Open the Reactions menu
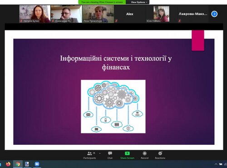The width and height of the screenshot is (227, 168). (160, 155)
